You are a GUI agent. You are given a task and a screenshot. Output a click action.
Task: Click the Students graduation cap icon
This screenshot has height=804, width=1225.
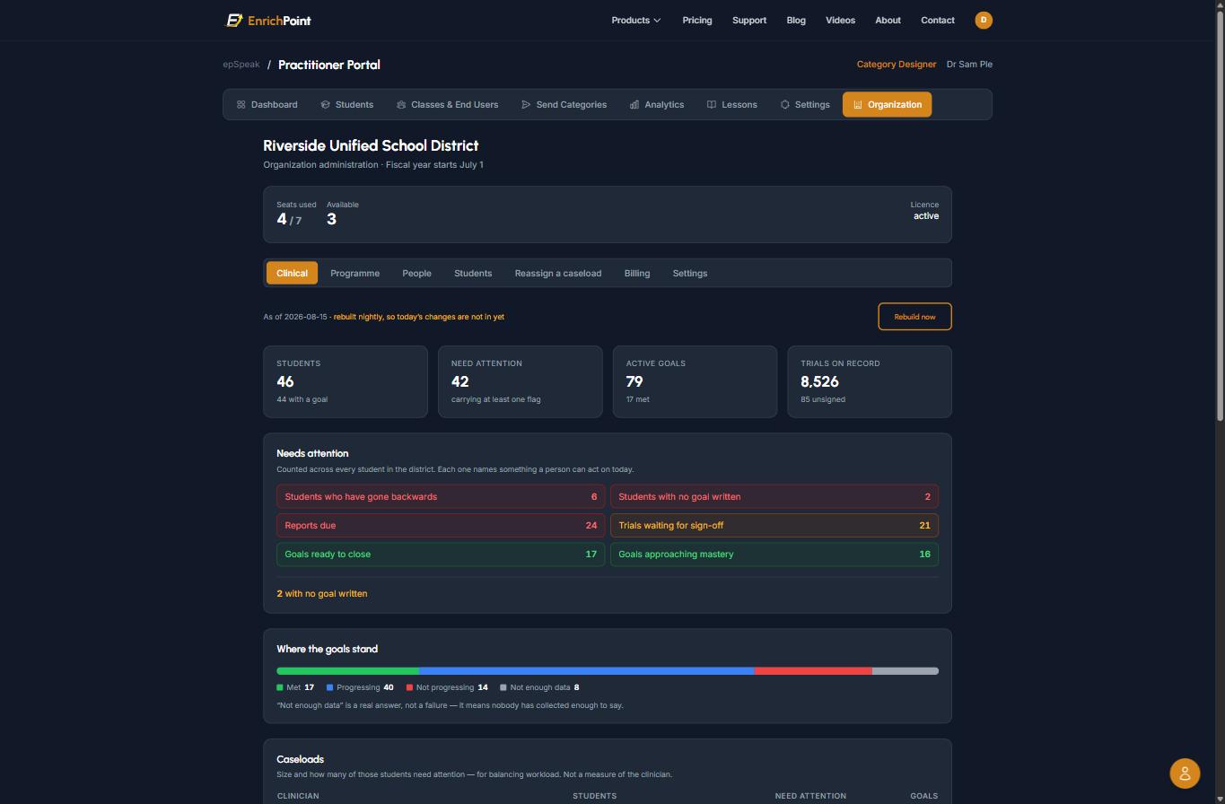pos(325,105)
